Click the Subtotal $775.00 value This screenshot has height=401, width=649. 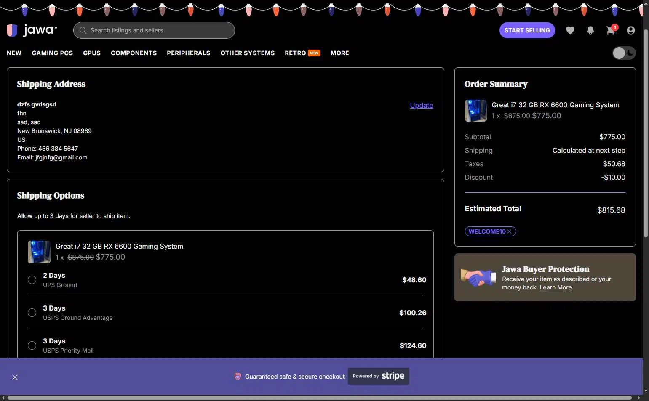(x=612, y=137)
